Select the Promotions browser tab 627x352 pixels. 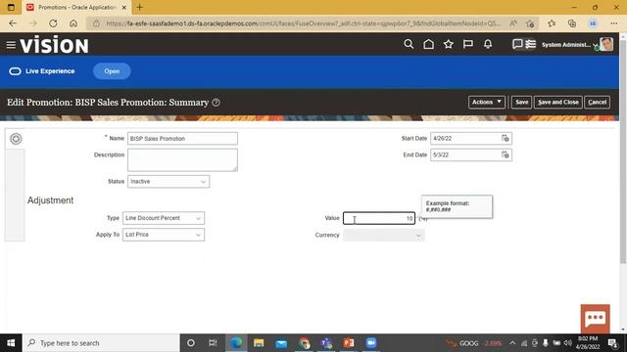(76, 7)
